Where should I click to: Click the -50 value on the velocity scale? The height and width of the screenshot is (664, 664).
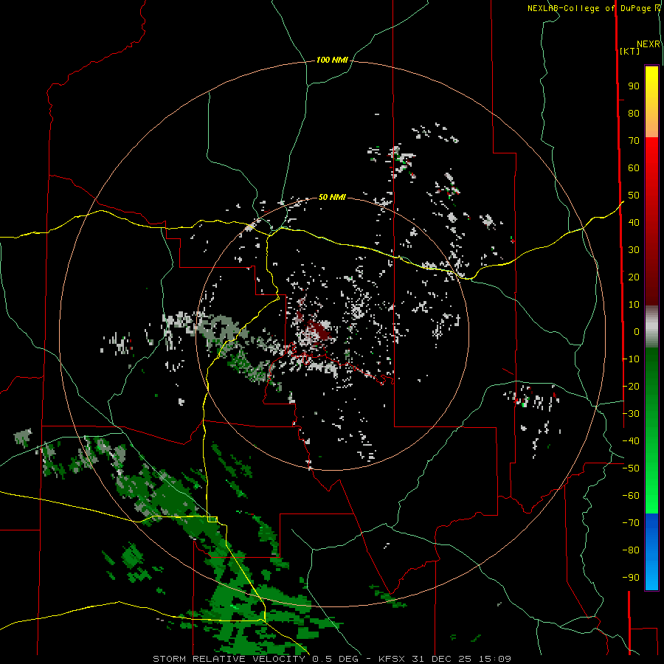(x=631, y=468)
